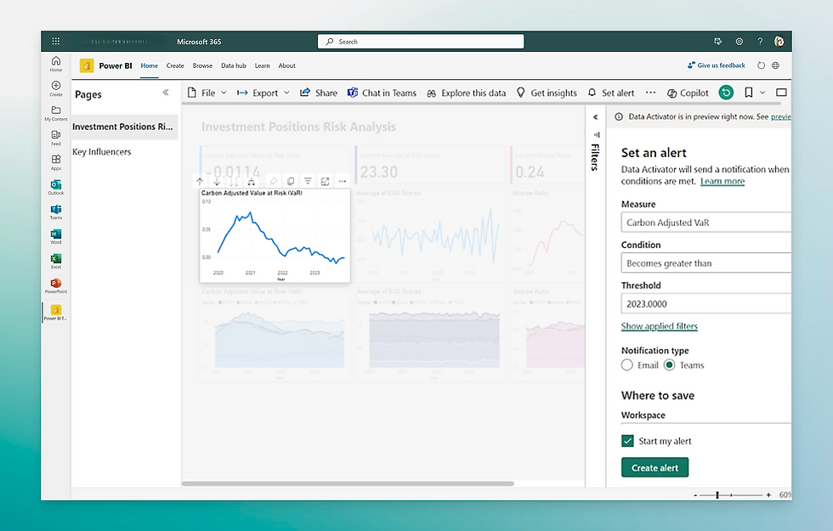Open the Microsoft 365 app launcher waffle
This screenshot has height=531, width=833.
(x=56, y=41)
